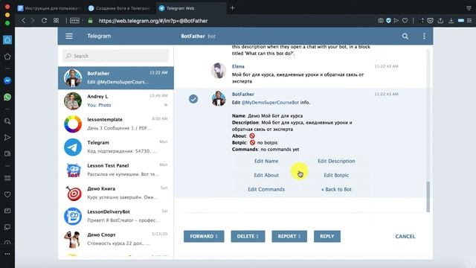
Task: Click the green lock site security icon
Action: point(90,21)
